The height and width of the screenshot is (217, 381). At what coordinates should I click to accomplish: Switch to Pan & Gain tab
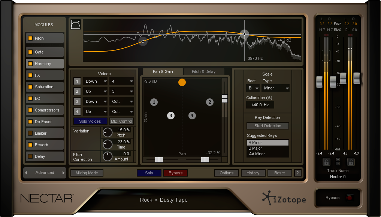coord(163,71)
